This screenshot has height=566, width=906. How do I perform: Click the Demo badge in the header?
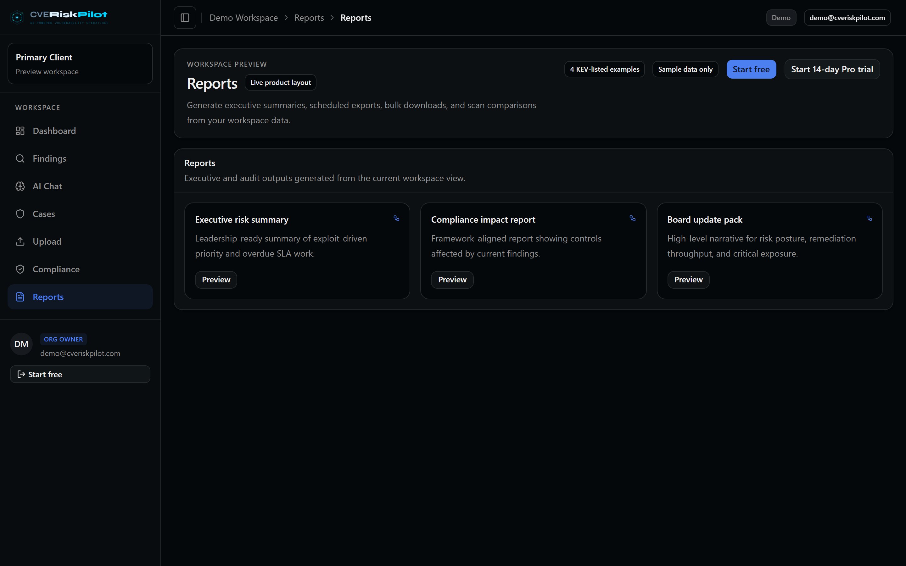click(781, 18)
